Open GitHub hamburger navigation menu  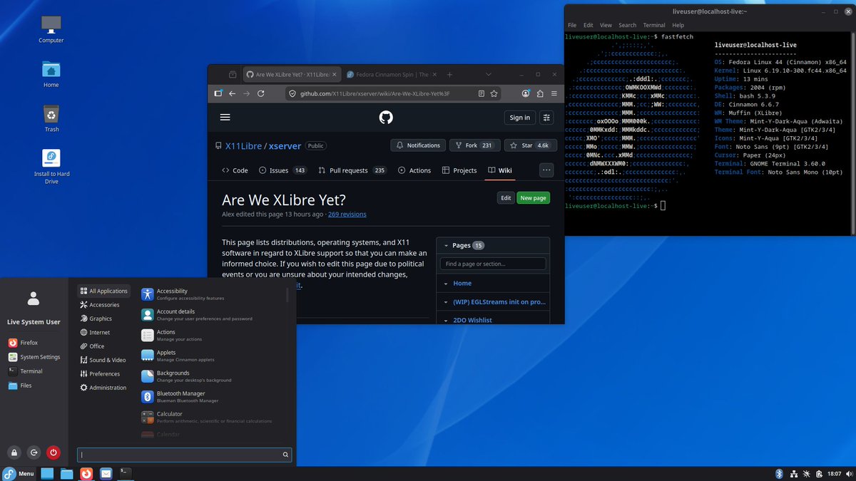click(x=225, y=118)
